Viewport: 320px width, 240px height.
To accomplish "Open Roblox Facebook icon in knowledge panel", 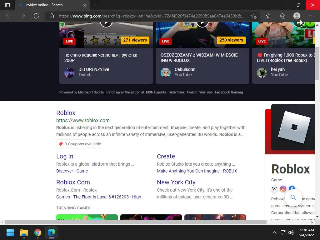I will pyautogui.click(x=292, y=188).
